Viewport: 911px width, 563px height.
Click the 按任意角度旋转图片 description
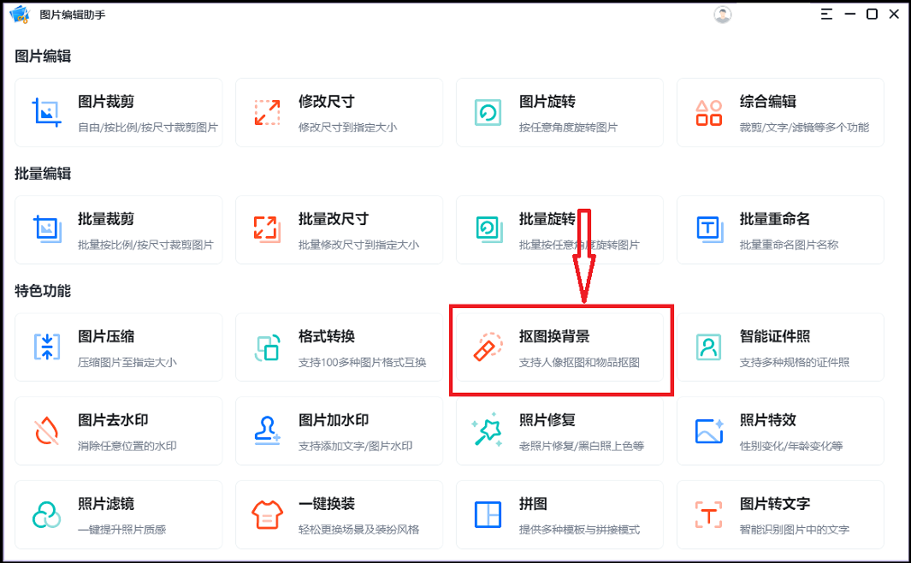pos(568,127)
